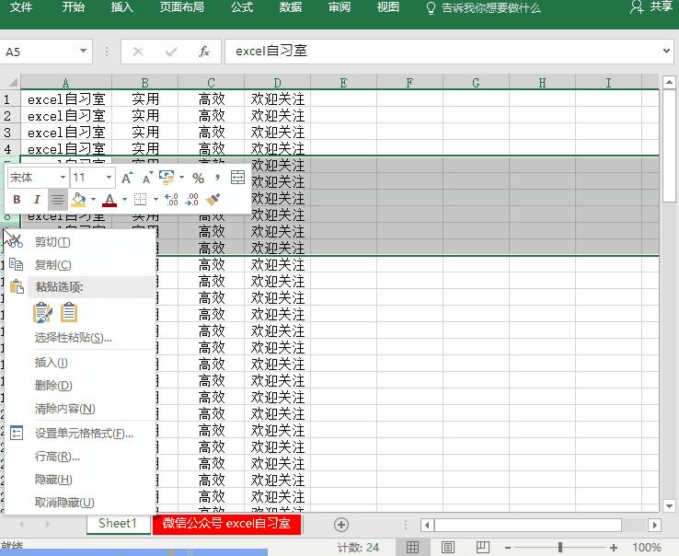Add a new sheet with plus icon
Viewport: 679px width, 556px height.
click(341, 525)
